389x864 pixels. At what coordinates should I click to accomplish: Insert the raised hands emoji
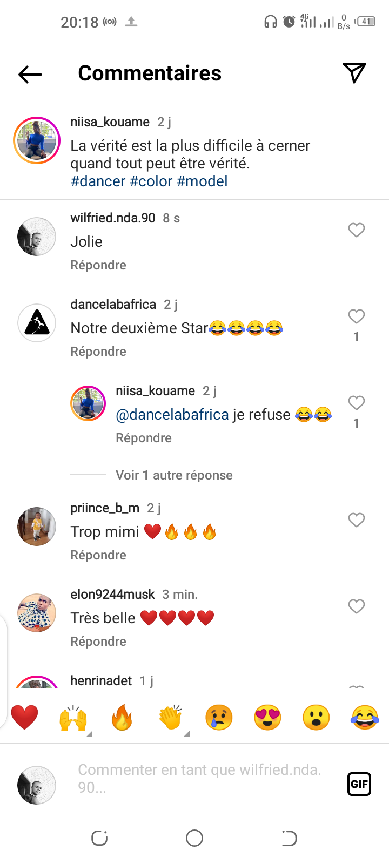tap(73, 718)
